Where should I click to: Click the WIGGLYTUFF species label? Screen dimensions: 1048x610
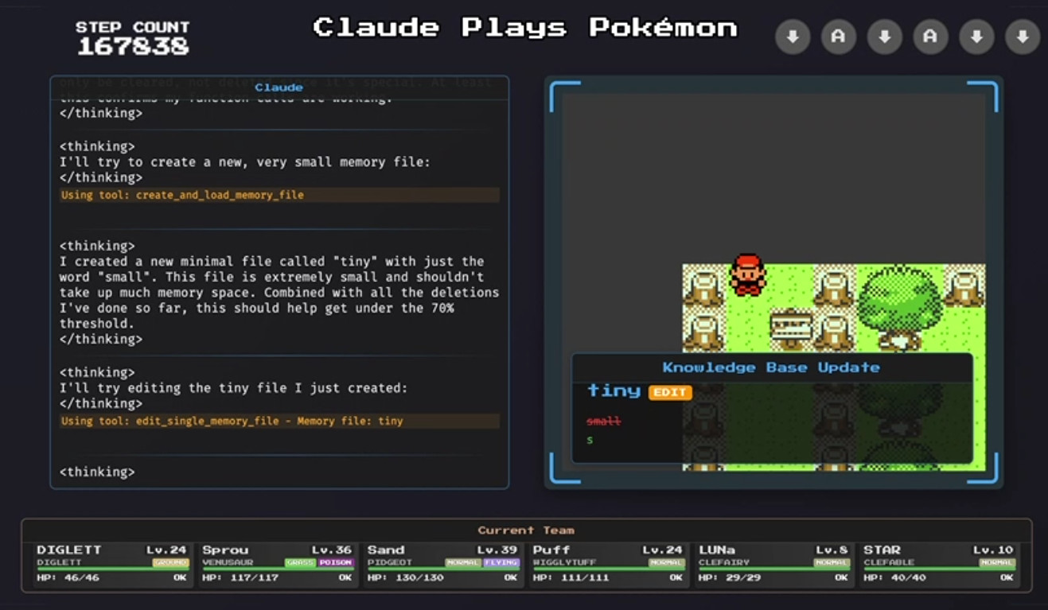click(565, 562)
